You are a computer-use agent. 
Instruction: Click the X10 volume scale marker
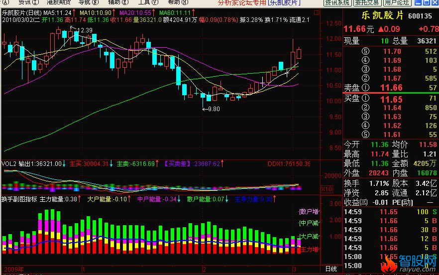(326, 189)
